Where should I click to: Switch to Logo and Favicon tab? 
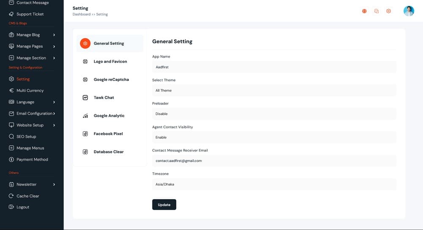click(110, 61)
